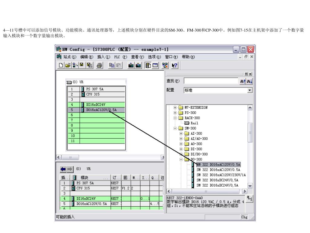Click the gray forward navigation arrow
This screenshot has height=233, width=310.
click(x=70, y=169)
